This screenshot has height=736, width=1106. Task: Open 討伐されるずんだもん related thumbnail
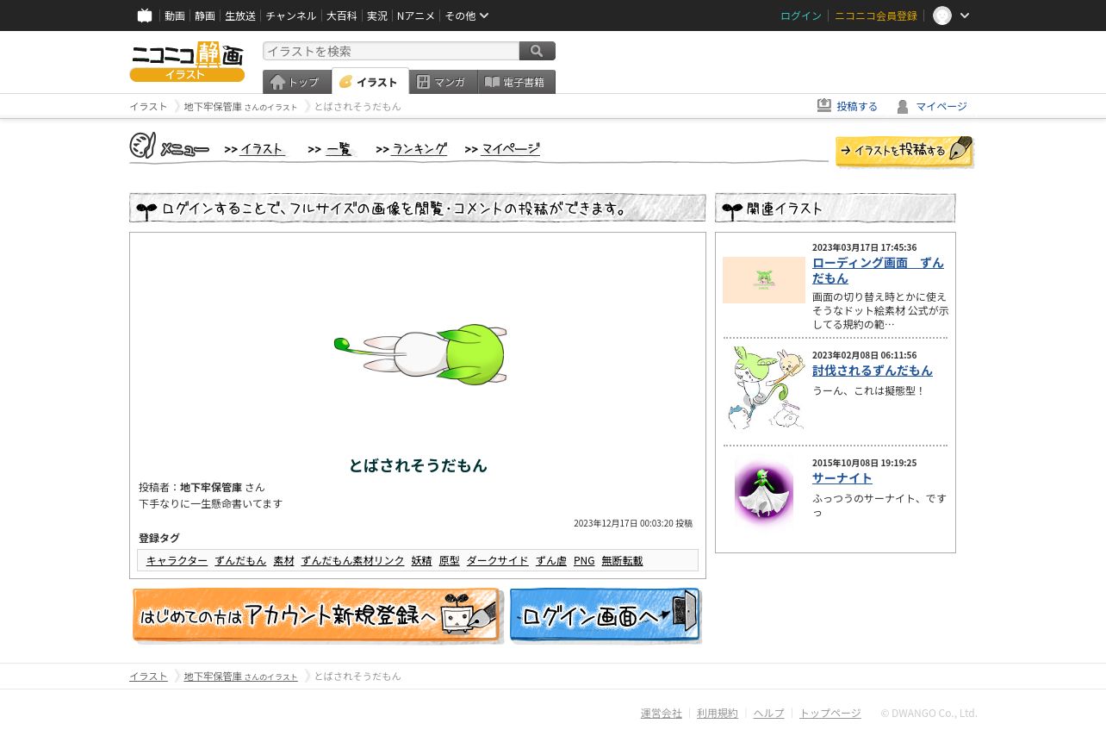point(764,388)
